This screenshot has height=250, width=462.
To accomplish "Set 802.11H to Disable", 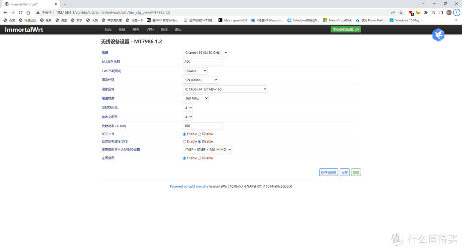I will click(x=199, y=134).
